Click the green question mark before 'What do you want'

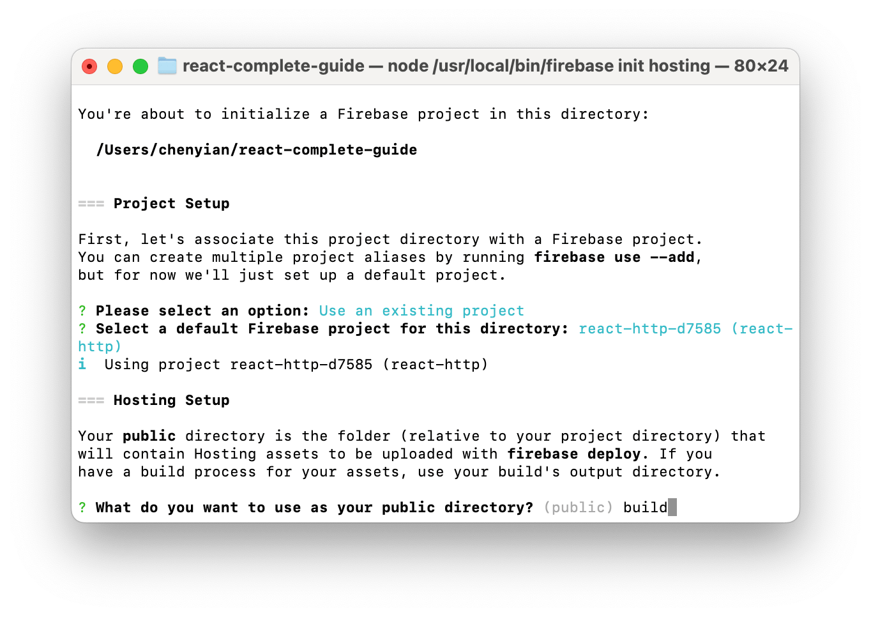click(x=82, y=508)
